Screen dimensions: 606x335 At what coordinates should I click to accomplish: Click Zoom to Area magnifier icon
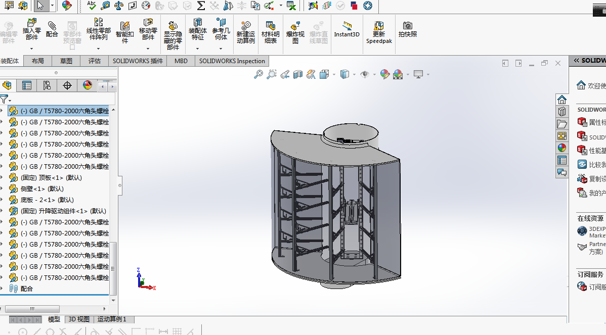point(272,74)
